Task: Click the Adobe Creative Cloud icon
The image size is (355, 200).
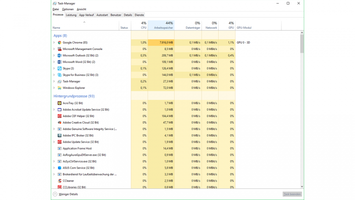Action: 60,123
